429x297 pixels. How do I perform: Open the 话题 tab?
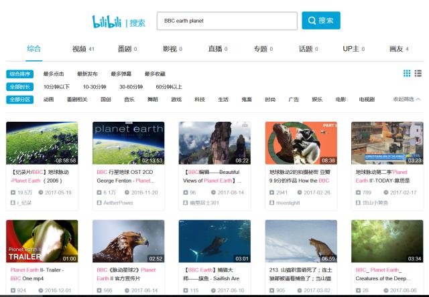[x=308, y=49]
